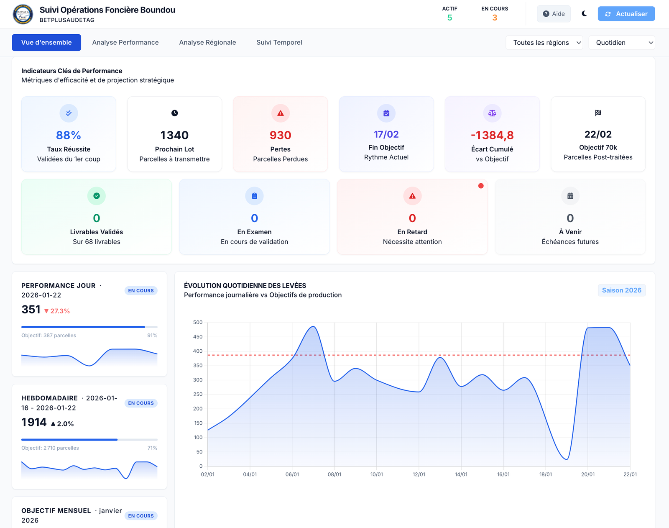Open the Quotidien period dropdown
The image size is (669, 528).
coord(621,43)
